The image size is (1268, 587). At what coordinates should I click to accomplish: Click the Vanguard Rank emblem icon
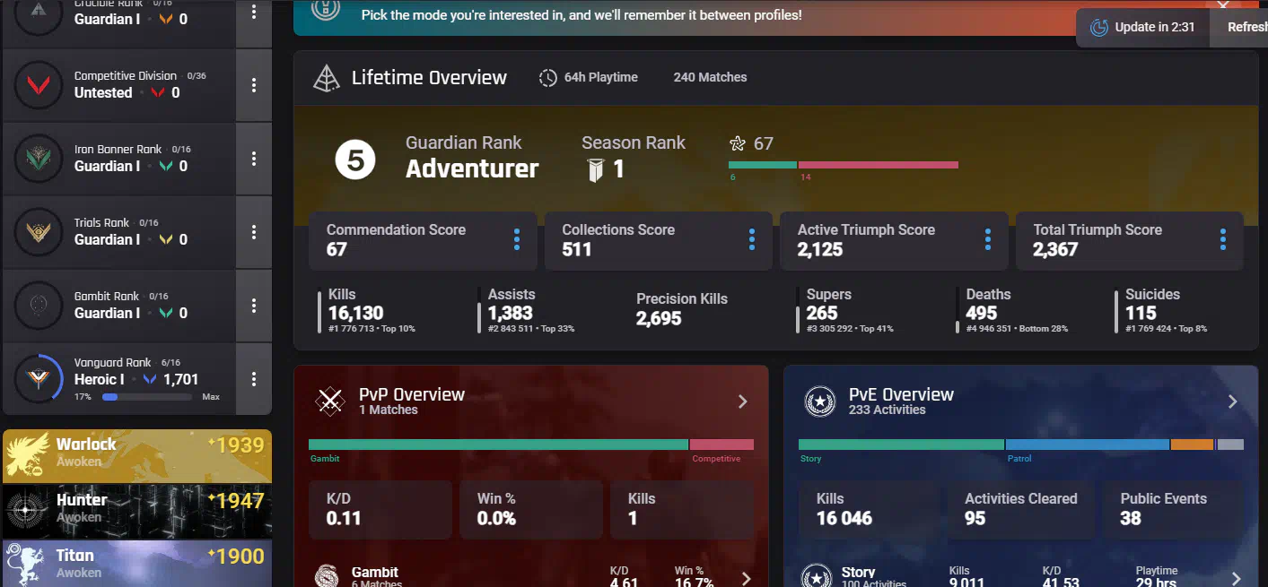point(39,378)
